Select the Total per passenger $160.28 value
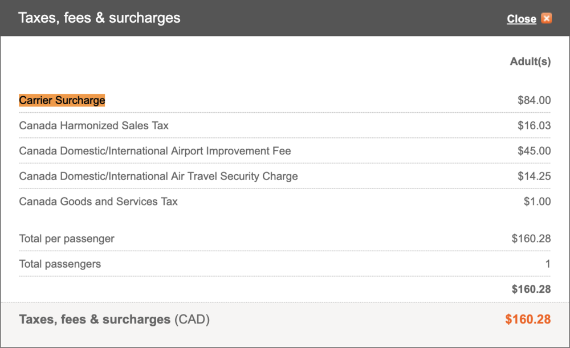 (531, 239)
